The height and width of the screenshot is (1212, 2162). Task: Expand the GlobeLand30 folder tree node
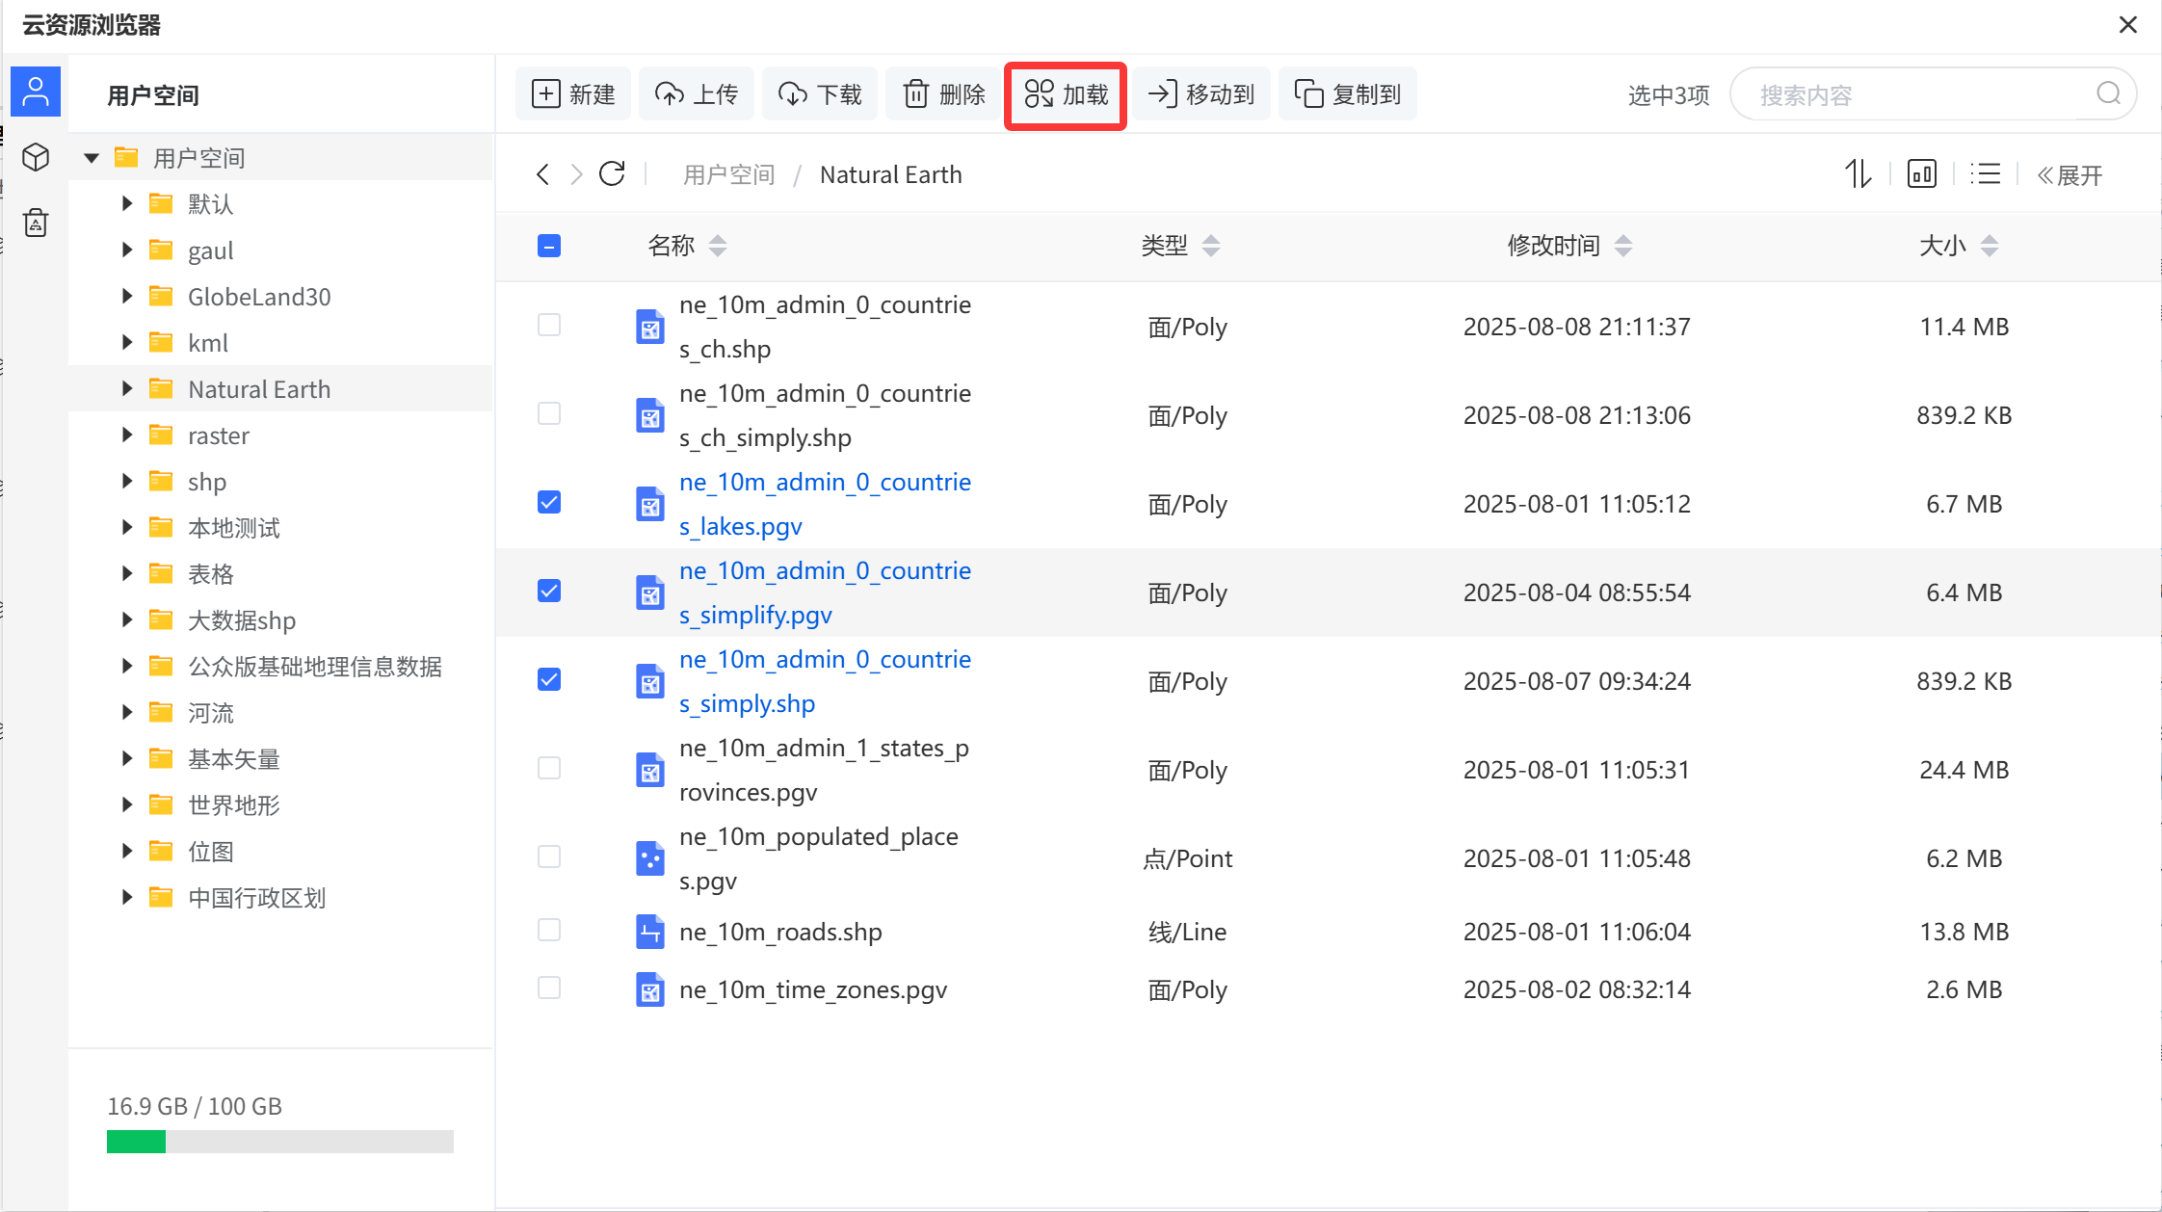point(127,297)
